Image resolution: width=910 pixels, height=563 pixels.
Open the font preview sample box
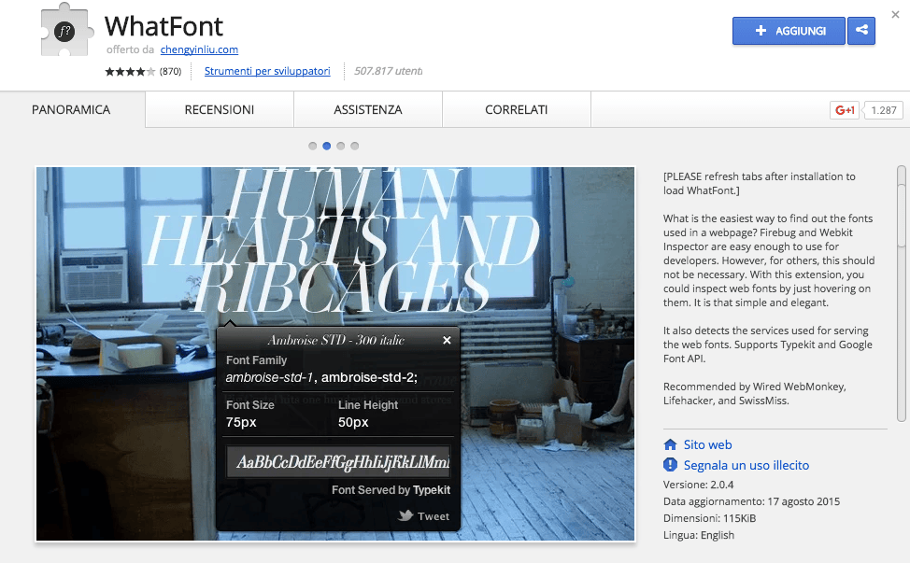[x=338, y=460]
